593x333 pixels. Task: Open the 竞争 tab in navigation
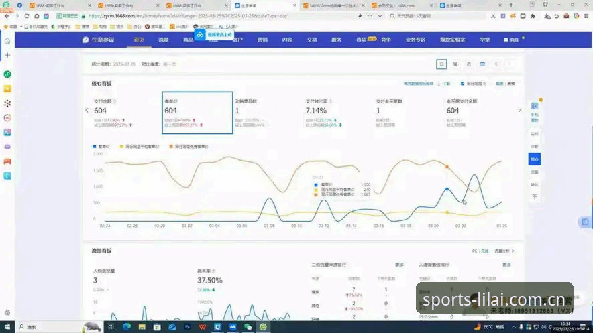[x=386, y=40]
